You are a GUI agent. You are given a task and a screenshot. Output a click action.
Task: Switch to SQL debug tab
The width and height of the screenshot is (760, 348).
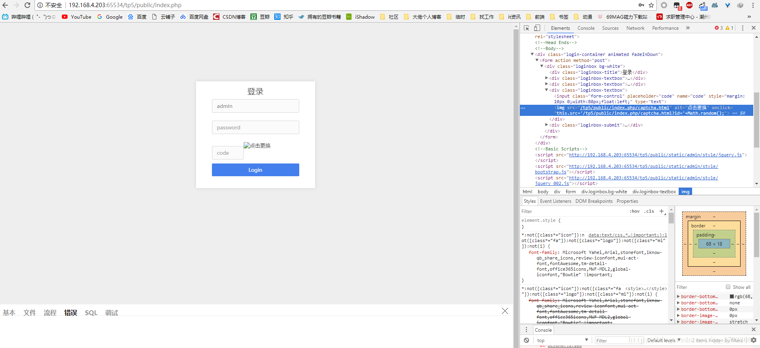pyautogui.click(x=91, y=313)
